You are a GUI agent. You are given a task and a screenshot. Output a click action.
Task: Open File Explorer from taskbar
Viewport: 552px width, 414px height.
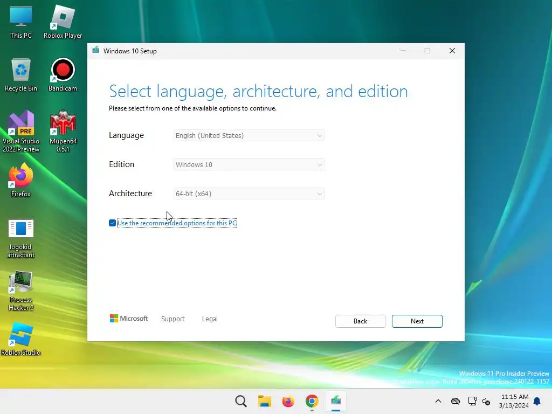click(264, 401)
